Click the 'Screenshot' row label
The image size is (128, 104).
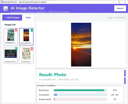click(44, 95)
